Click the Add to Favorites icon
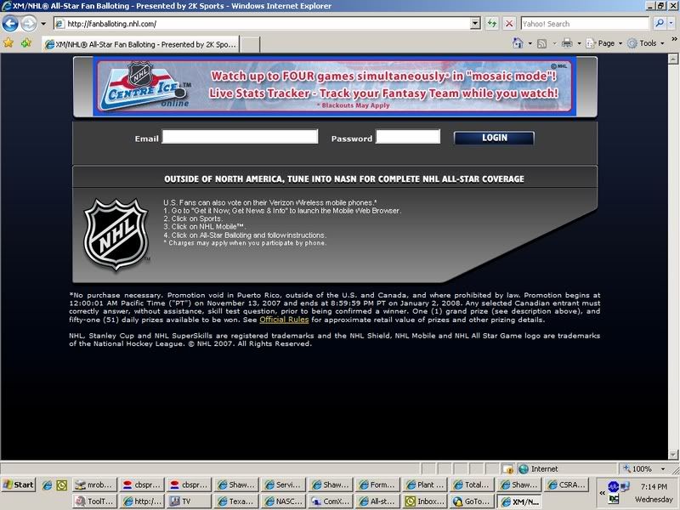Viewport: 680px width, 510px height. 26,43
